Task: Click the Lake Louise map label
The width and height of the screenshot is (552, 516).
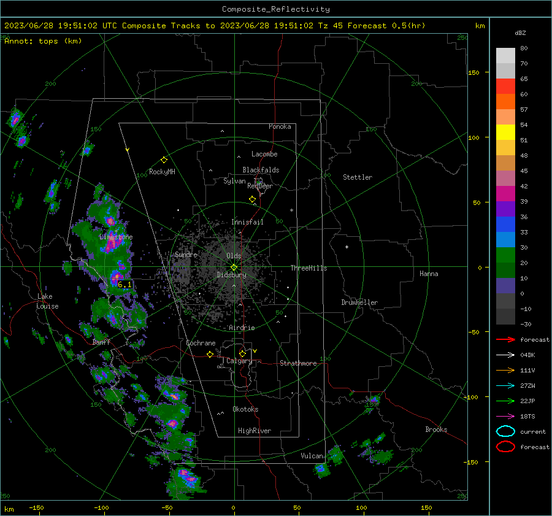Action: (47, 301)
